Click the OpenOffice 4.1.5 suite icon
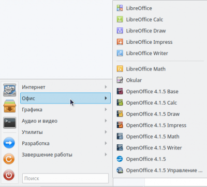Image resolution: width=207 pixels, height=187 pixels. coord(120,159)
